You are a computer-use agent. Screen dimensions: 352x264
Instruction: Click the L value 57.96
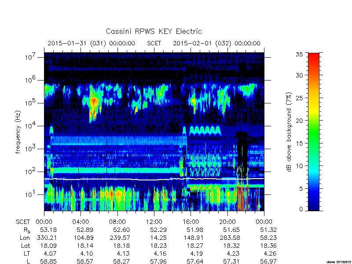tap(158, 261)
